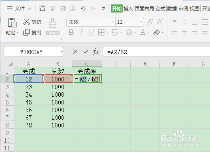210x152 pixels.
Task: Open the 粘贴 dropdown arrow
Action: (17, 33)
